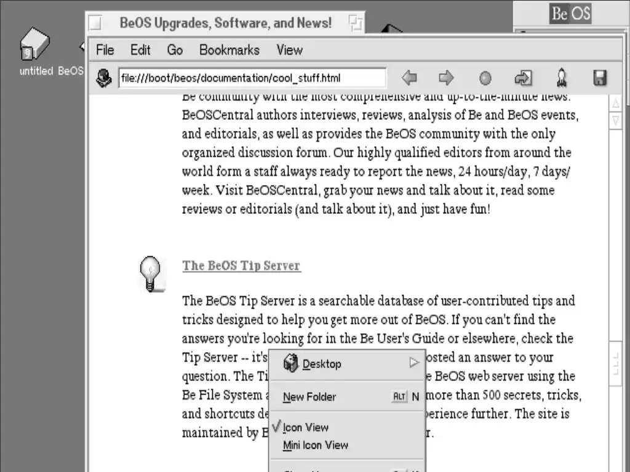Click the scrollbar down arrow
This screenshot has width=630, height=472.
pos(615,120)
